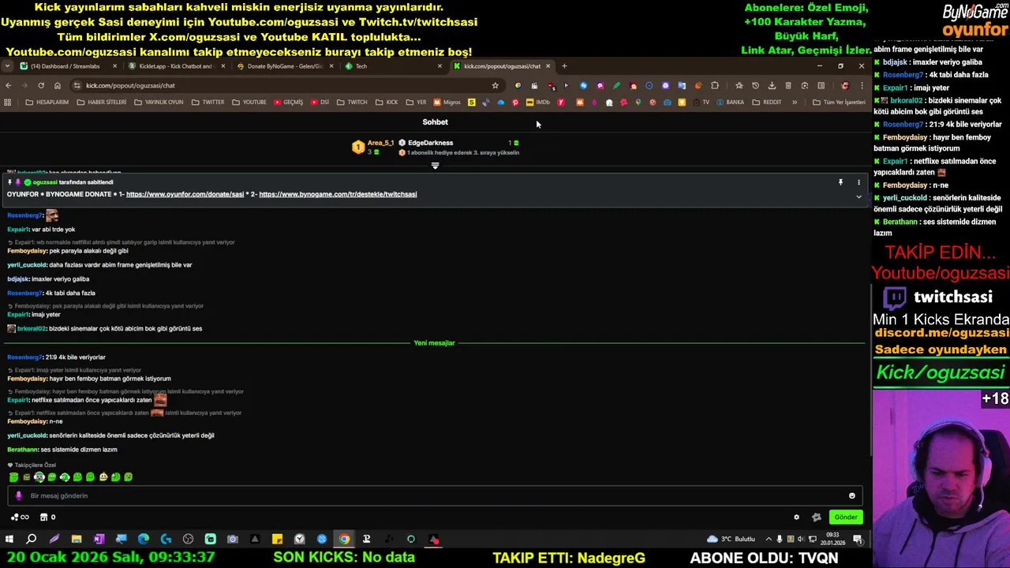
Task: Show hidden bookmarks with the double chevron
Action: pos(795,103)
